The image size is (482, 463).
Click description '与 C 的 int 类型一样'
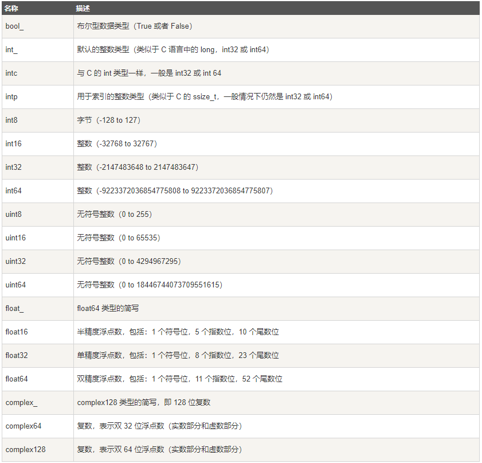pos(149,73)
